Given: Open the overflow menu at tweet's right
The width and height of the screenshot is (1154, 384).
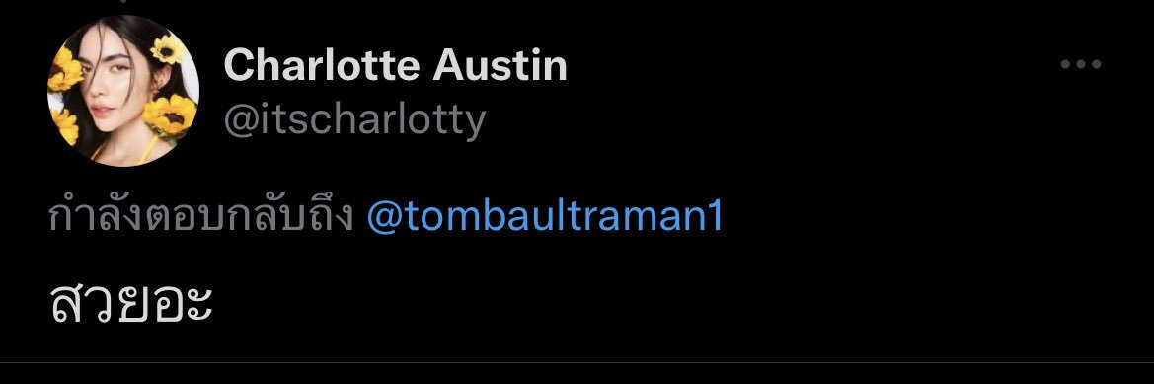Looking at the screenshot, I should (1080, 65).
